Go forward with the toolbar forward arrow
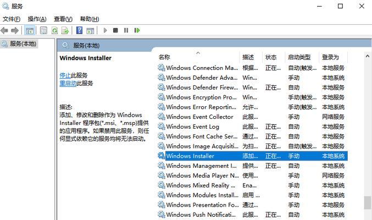This screenshot has width=372, height=220. pos(15,30)
